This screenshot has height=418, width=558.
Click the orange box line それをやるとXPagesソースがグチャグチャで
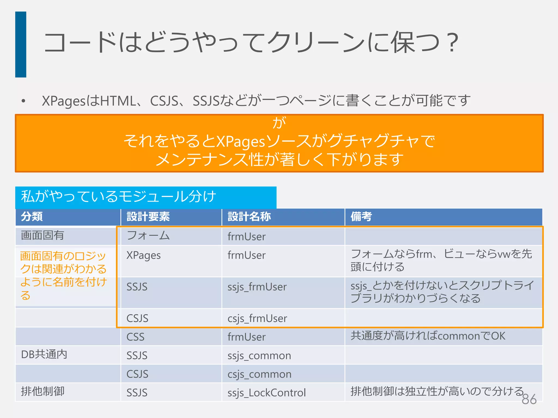pyautogui.click(x=279, y=141)
